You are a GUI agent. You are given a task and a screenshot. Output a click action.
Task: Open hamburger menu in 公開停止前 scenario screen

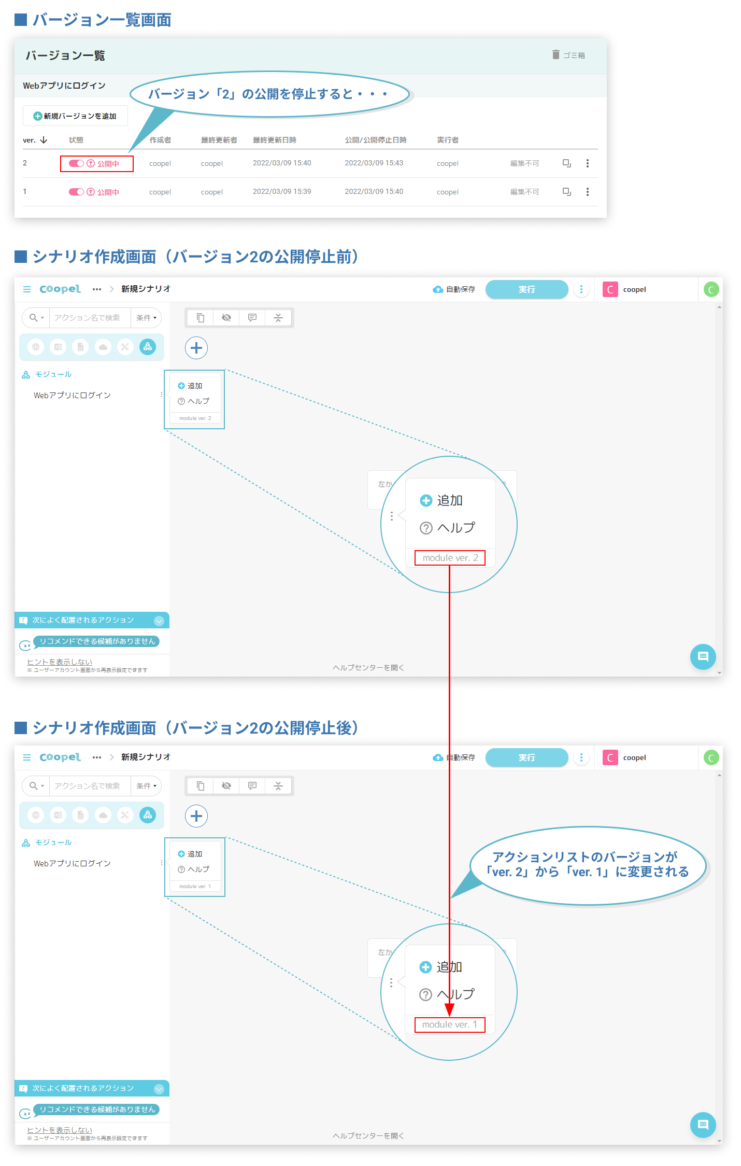pos(27,289)
